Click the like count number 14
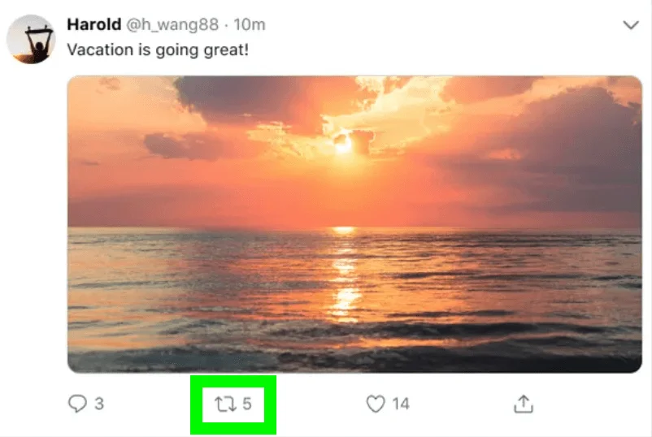This screenshot has height=437, width=652. (x=400, y=404)
